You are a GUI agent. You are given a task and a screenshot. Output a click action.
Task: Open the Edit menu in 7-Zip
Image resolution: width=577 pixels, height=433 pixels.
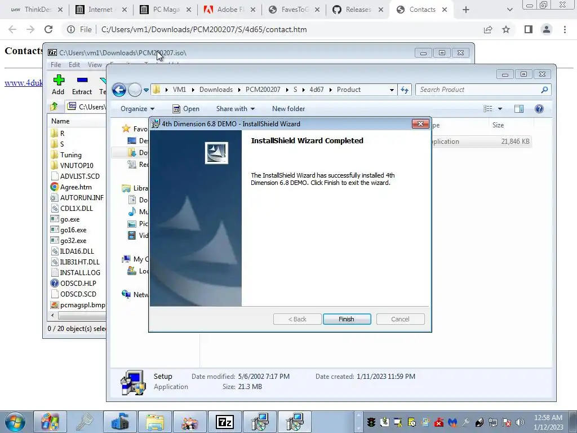tap(74, 65)
